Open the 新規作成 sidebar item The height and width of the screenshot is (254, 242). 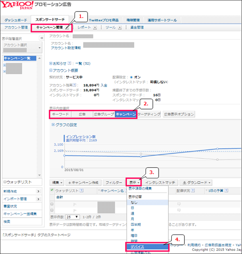click(22, 191)
